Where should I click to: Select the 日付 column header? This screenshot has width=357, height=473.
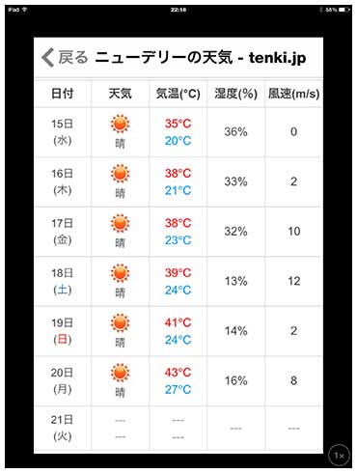63,94
